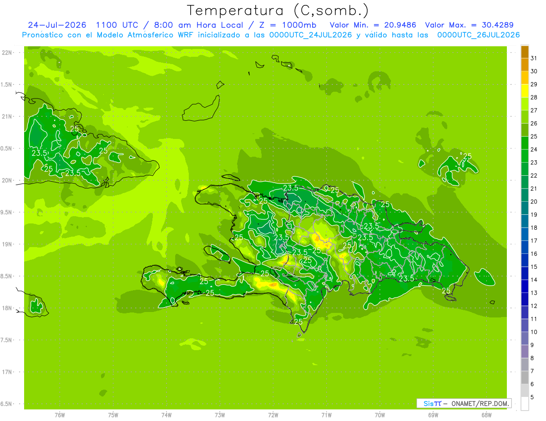546x421 pixels.
Task: Click the color bar label "5"
Action: pos(532,397)
